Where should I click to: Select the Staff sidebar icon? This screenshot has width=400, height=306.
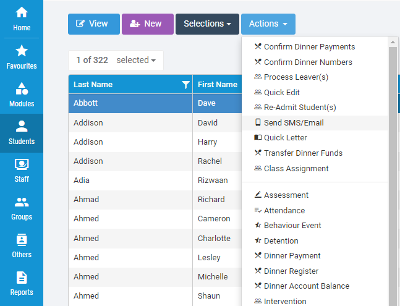click(22, 164)
